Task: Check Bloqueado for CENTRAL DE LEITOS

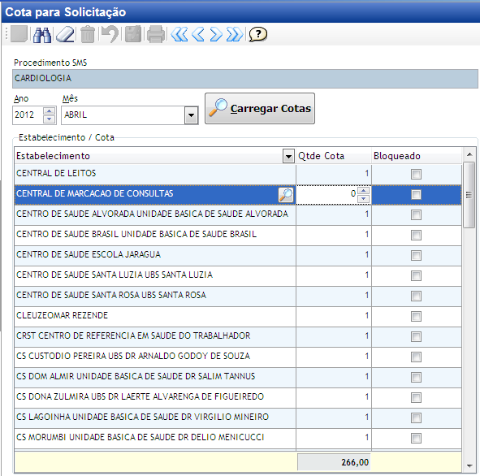Action: click(416, 174)
